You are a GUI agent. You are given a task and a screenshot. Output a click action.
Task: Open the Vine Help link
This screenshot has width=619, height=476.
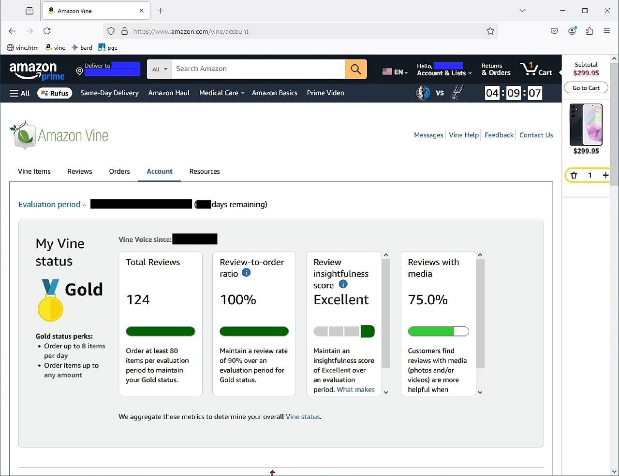pyautogui.click(x=464, y=135)
